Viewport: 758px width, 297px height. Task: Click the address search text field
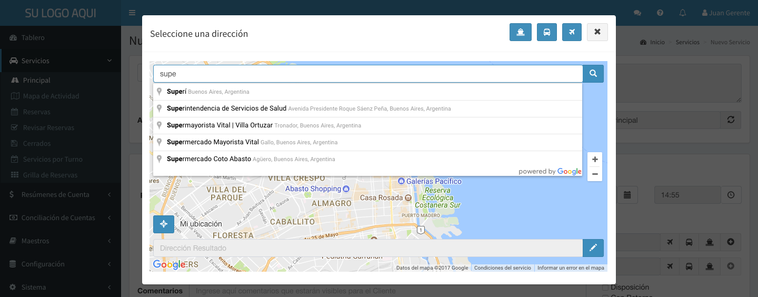[367, 74]
